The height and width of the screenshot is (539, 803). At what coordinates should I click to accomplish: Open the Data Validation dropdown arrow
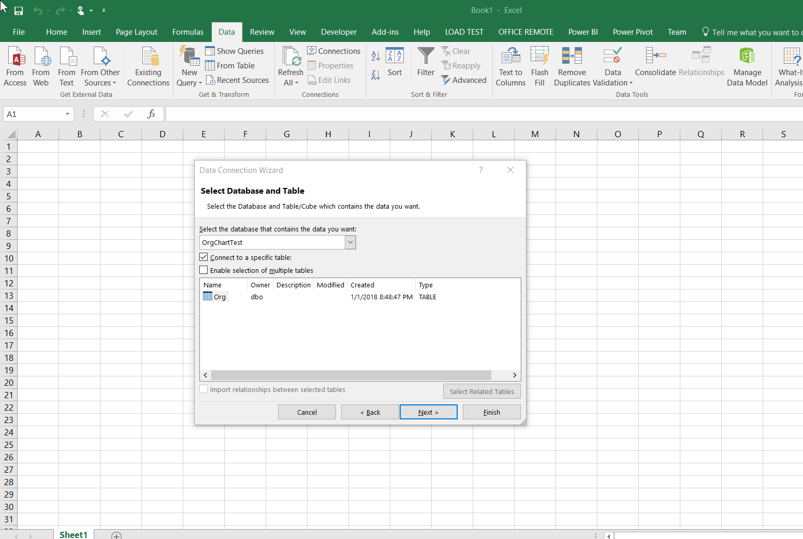(631, 82)
